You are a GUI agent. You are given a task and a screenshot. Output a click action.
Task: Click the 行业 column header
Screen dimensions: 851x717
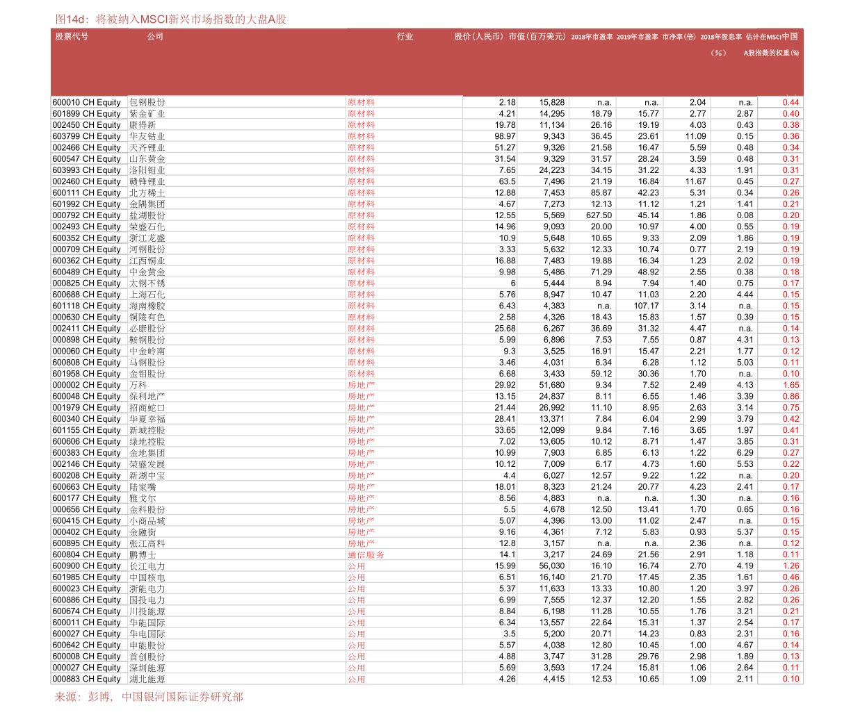405,37
